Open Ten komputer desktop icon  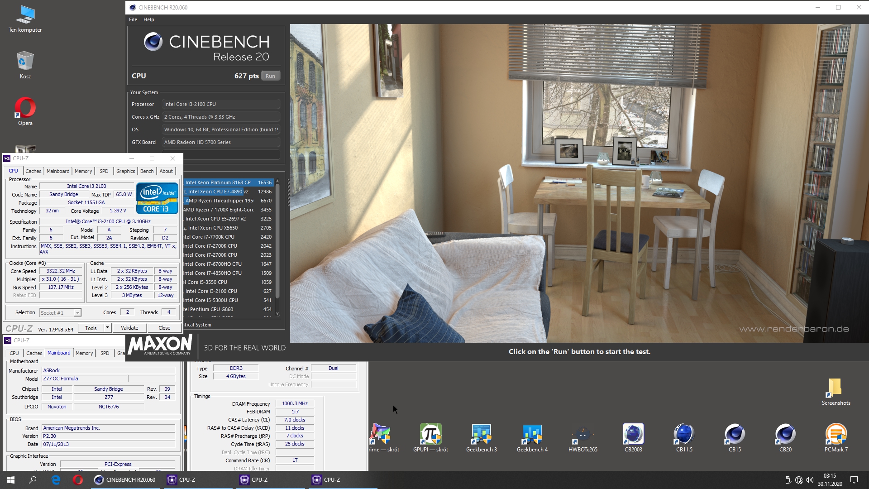[25, 19]
